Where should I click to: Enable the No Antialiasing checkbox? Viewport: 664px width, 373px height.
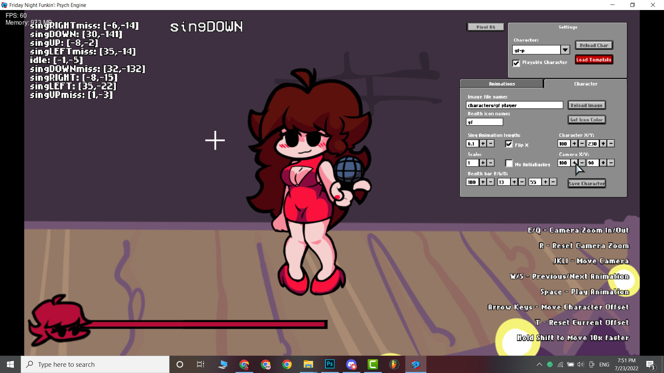coord(509,163)
